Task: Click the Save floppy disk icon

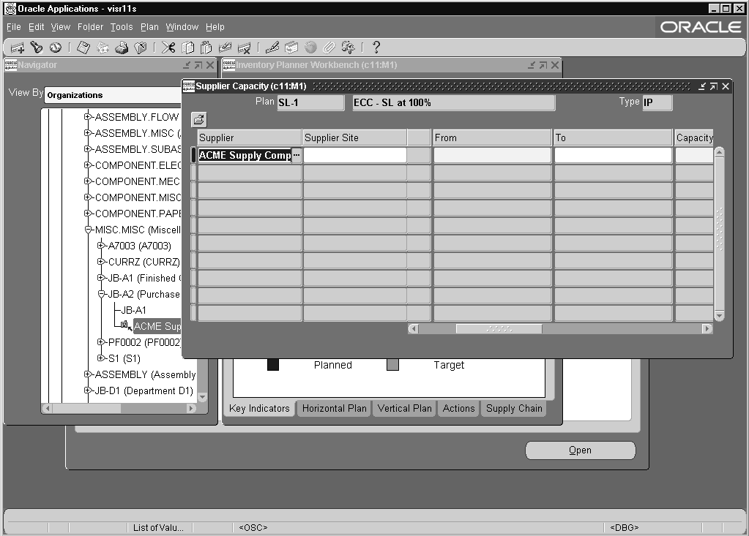Action: 83,48
